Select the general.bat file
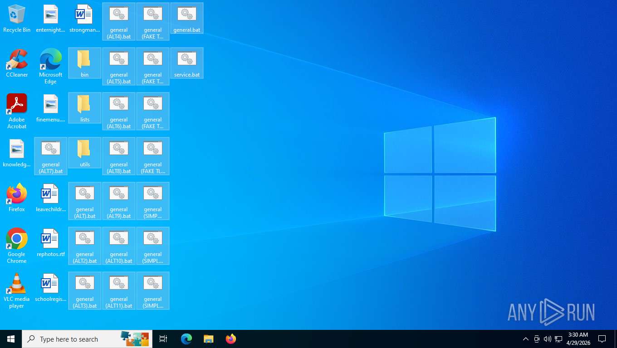Image resolution: width=617 pixels, height=348 pixels. pos(187,18)
